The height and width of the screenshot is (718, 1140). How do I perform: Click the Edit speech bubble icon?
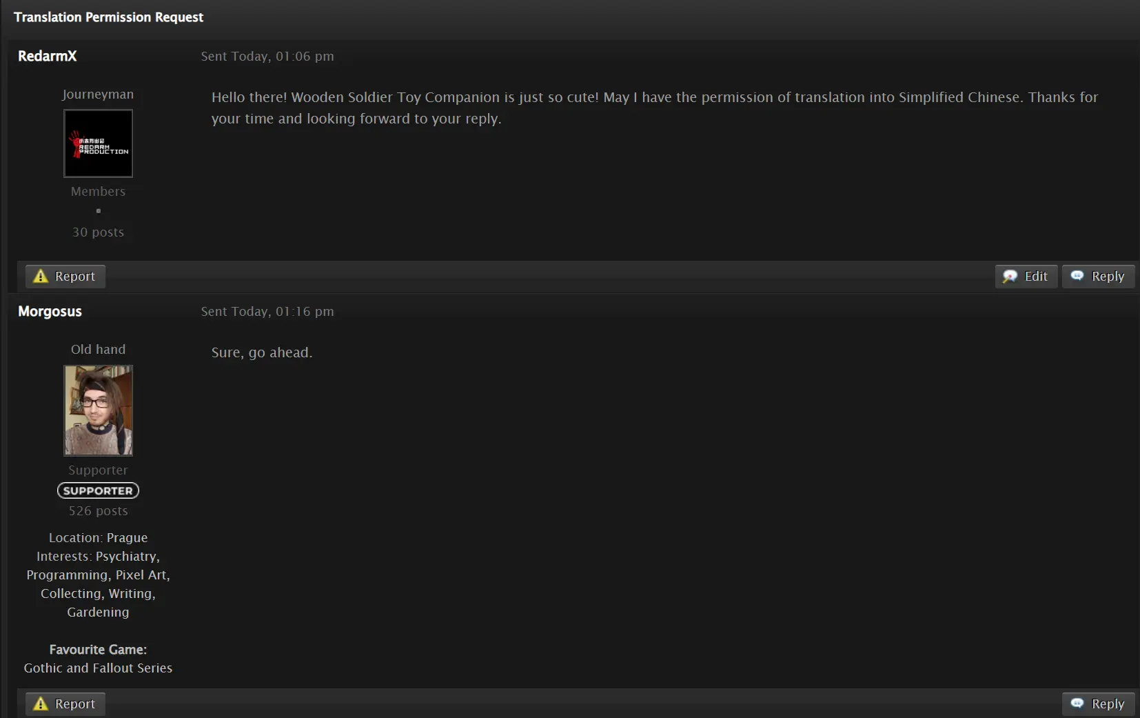[x=1010, y=276]
